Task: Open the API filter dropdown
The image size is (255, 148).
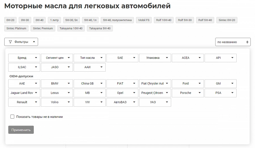Action: click(x=220, y=58)
